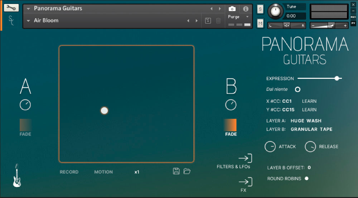Click the RECORD button below XY pad
This screenshot has height=198, width=358.
[x=69, y=172]
